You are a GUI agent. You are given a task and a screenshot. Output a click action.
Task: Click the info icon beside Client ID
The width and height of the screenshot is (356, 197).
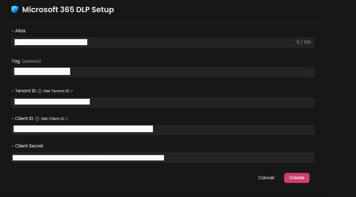(x=37, y=119)
